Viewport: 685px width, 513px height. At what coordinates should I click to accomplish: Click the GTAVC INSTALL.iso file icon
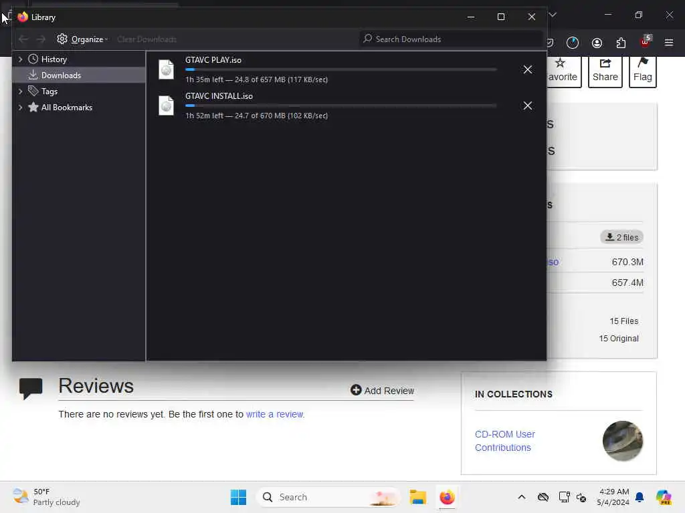(166, 106)
